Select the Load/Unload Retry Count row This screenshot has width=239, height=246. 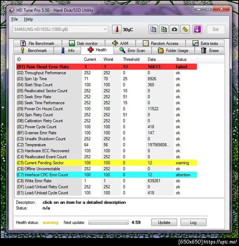point(106,187)
